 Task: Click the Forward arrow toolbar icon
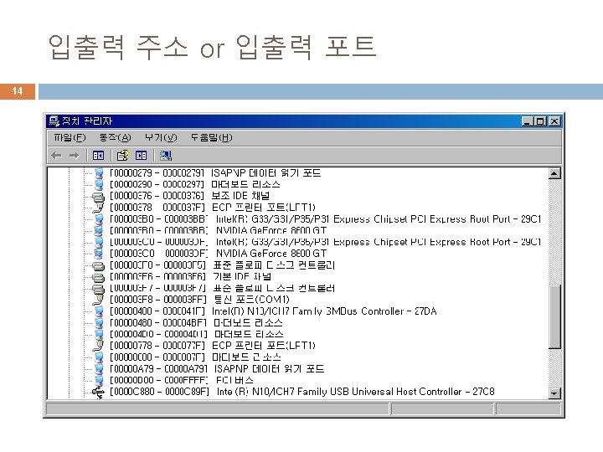74,156
